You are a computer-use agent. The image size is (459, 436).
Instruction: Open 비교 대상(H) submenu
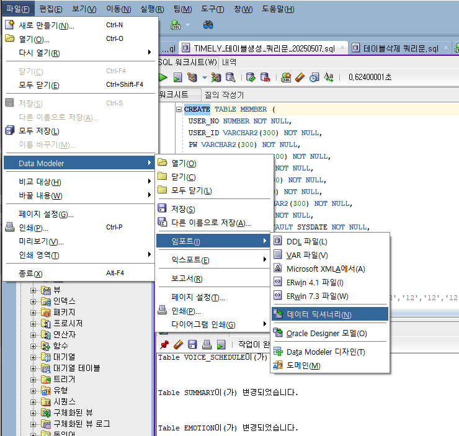tap(79, 182)
